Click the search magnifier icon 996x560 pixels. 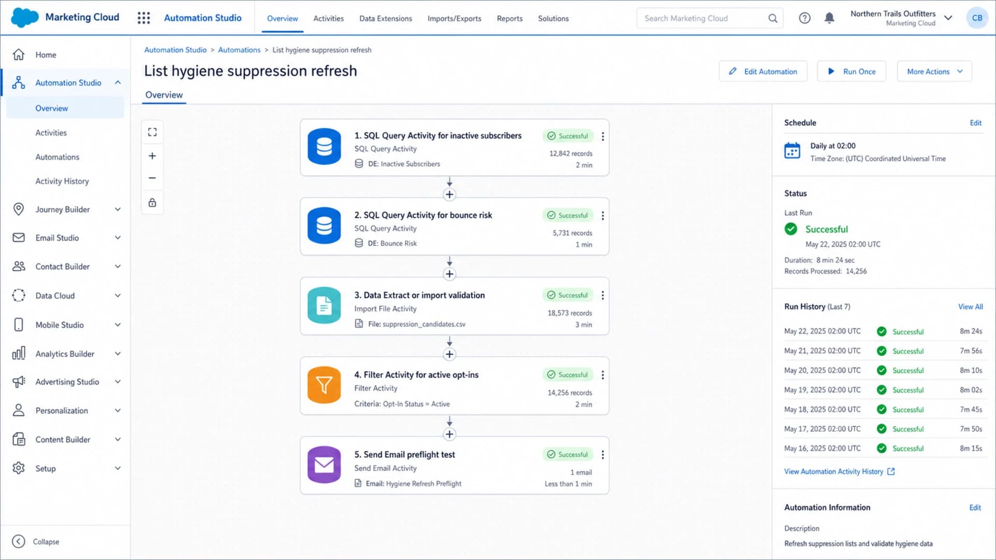click(772, 18)
